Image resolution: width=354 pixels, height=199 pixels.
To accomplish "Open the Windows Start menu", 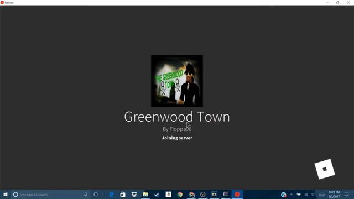I will [x=6, y=194].
